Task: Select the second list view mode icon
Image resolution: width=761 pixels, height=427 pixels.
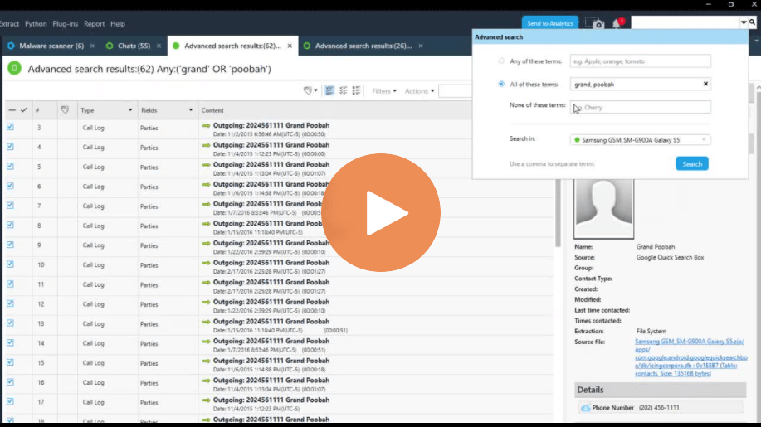Action: [x=343, y=90]
